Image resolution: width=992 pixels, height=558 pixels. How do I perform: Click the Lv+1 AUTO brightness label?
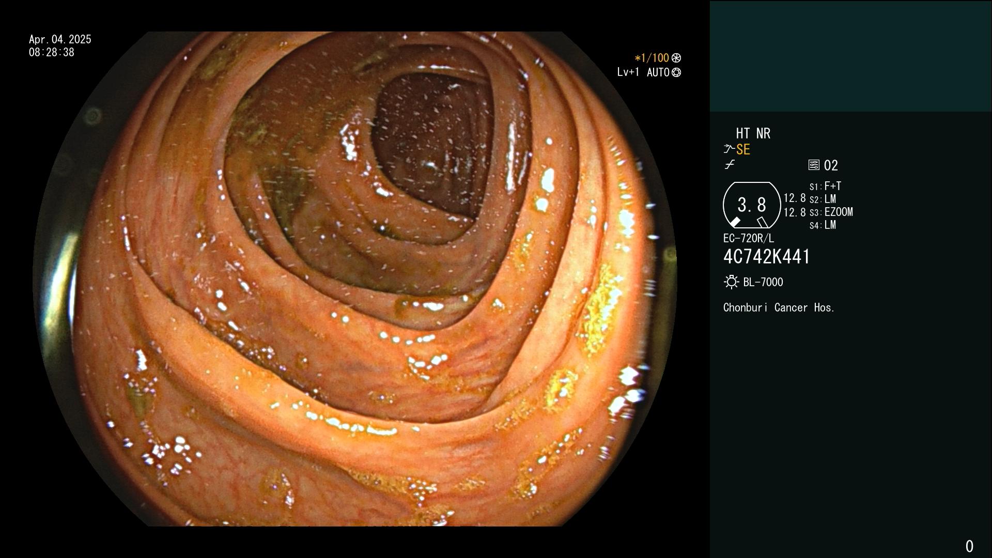pos(643,72)
